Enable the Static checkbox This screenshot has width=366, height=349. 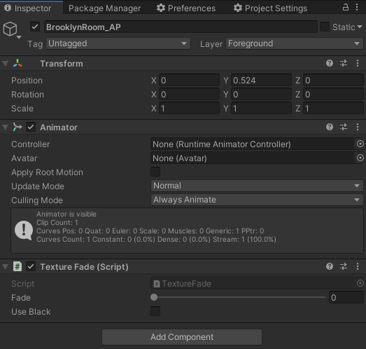tap(325, 27)
